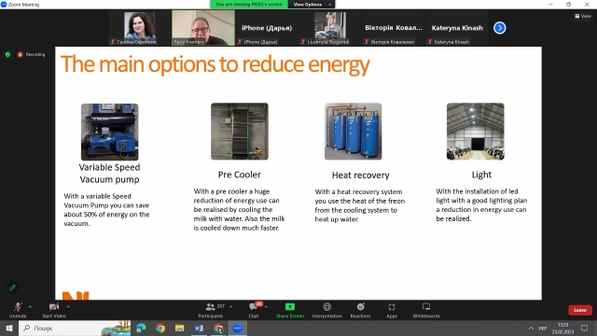Leave the meeting
The width and height of the screenshot is (597, 336).
(580, 310)
